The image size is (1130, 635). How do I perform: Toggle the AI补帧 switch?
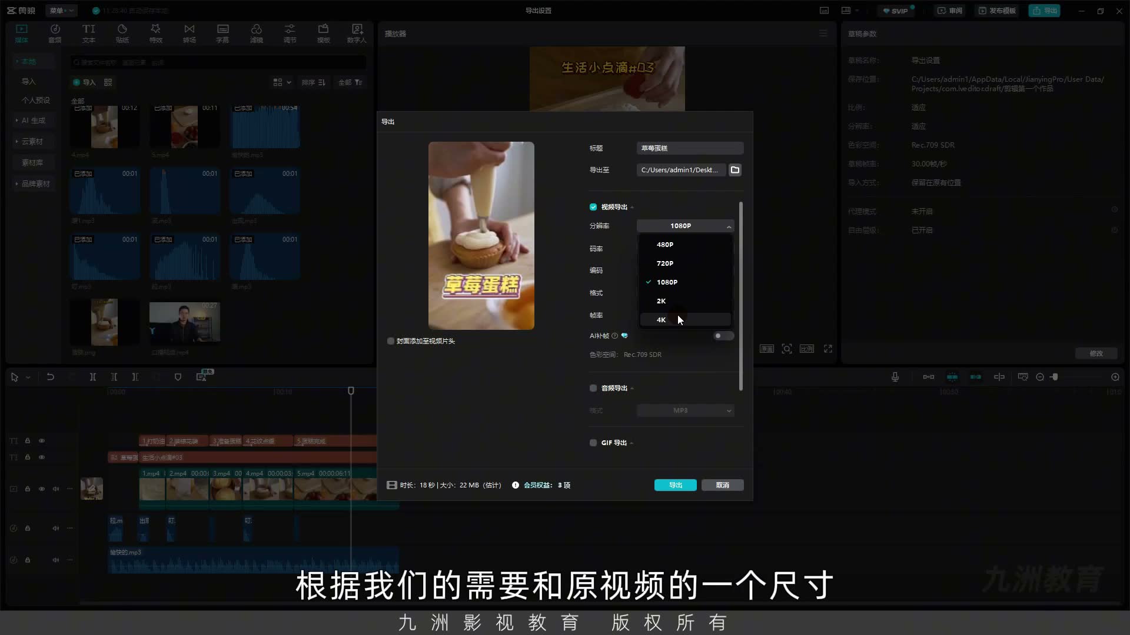723,336
